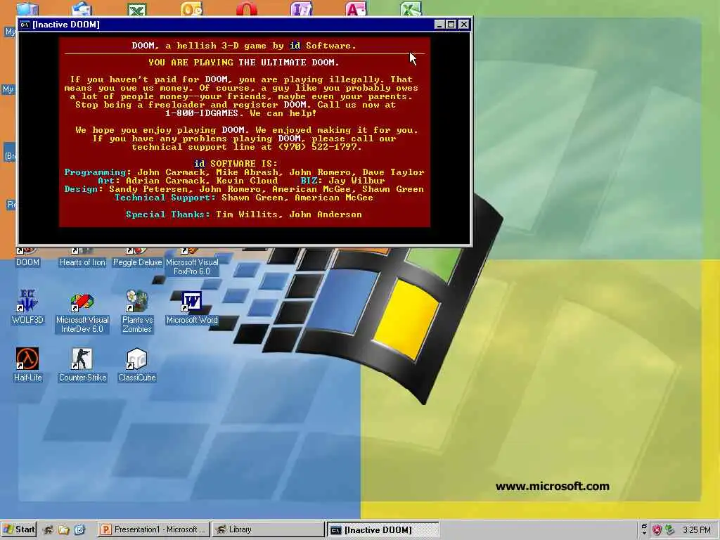The width and height of the screenshot is (720, 540).
Task: Select the Plants vs Zombies shortcut
Action: click(x=137, y=311)
